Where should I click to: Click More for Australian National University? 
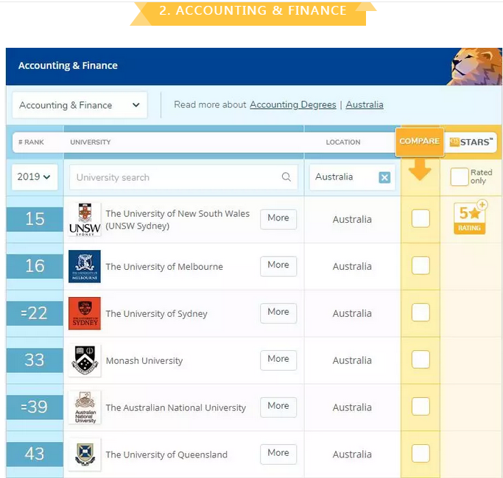click(x=278, y=407)
